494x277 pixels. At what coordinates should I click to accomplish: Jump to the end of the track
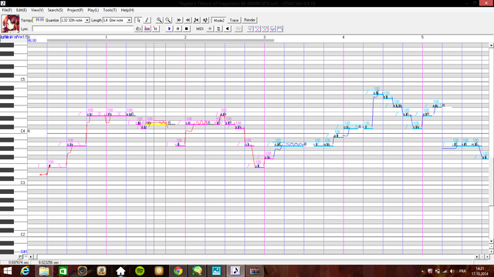(x=188, y=20)
